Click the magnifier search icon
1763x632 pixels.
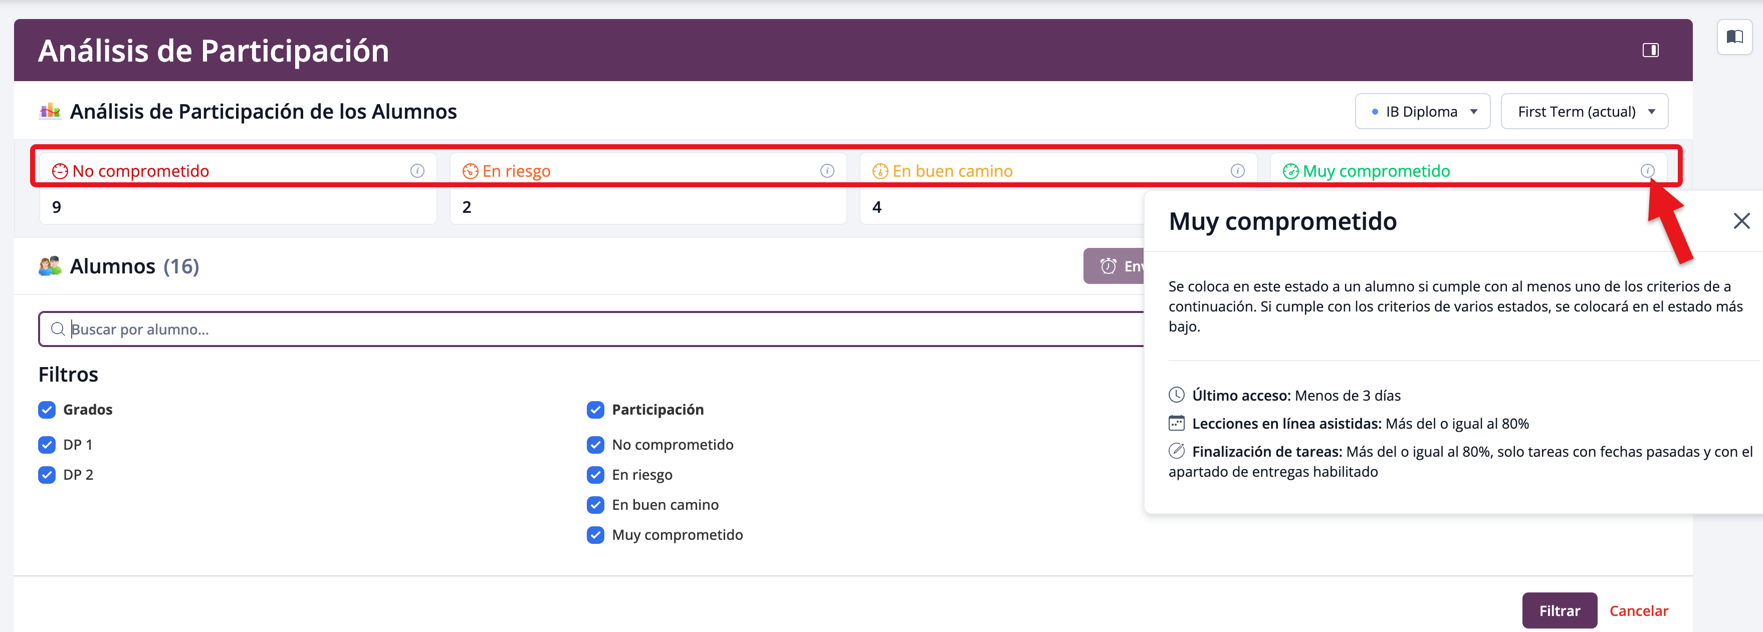click(58, 330)
